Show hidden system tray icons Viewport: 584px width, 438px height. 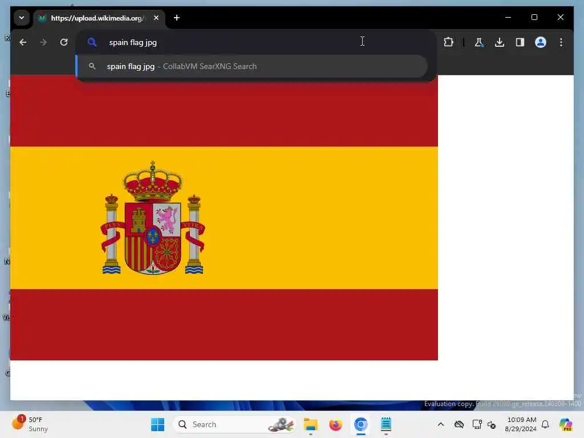pos(441,424)
